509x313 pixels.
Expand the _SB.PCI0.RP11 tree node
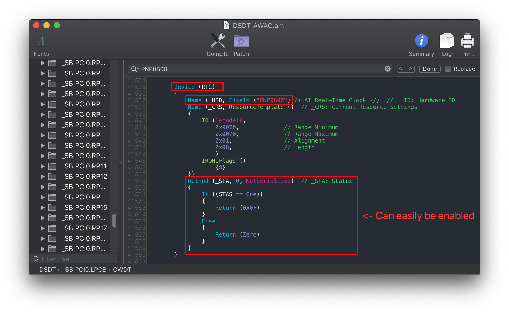coord(43,166)
